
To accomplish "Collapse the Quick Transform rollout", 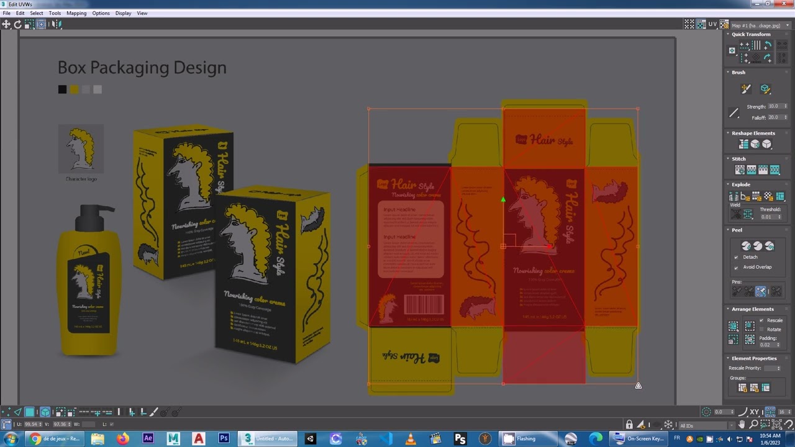I will click(x=750, y=34).
